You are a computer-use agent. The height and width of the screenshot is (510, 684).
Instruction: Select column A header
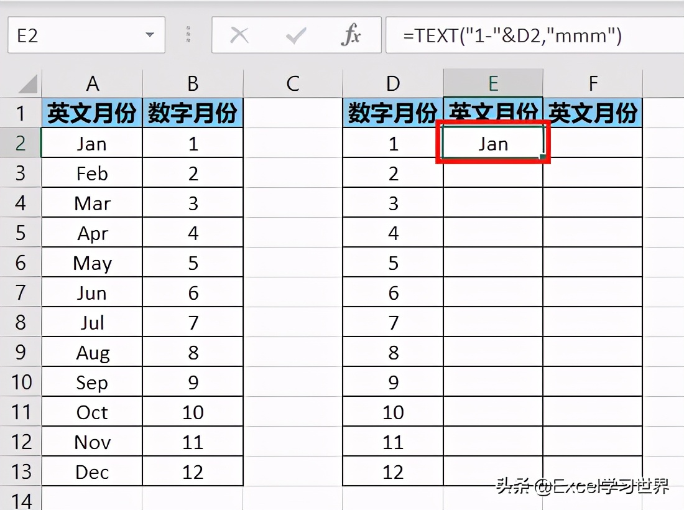click(x=92, y=83)
